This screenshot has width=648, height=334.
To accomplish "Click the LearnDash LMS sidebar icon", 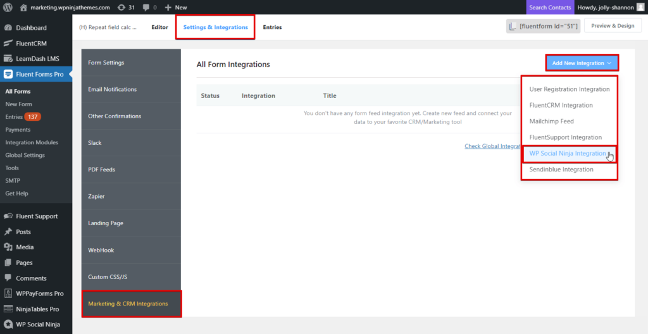I will coord(8,59).
